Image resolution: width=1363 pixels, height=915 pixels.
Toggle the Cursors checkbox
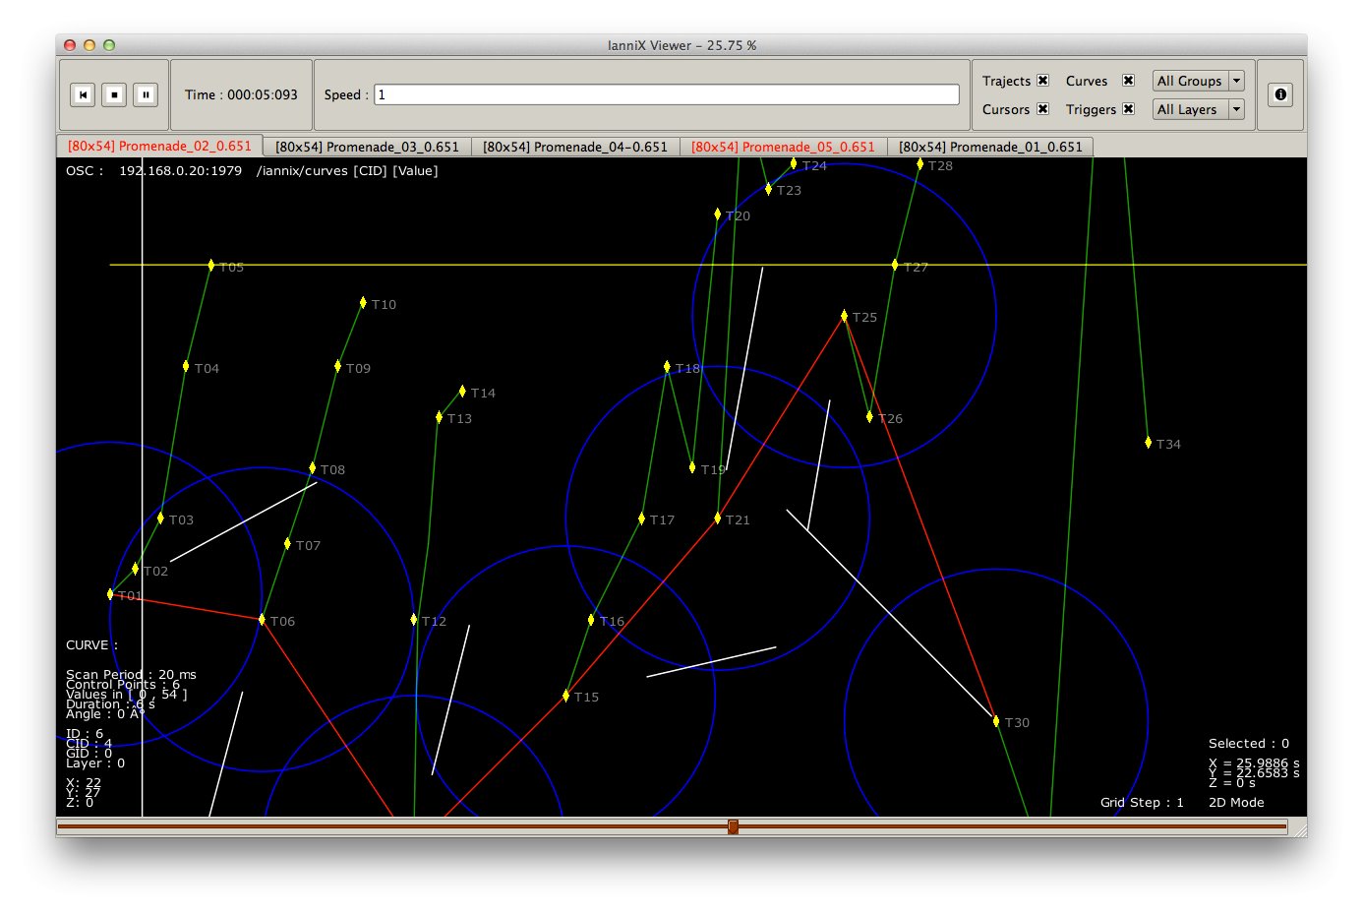[1043, 109]
